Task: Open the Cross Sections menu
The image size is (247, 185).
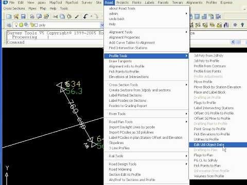Action: 14,8
